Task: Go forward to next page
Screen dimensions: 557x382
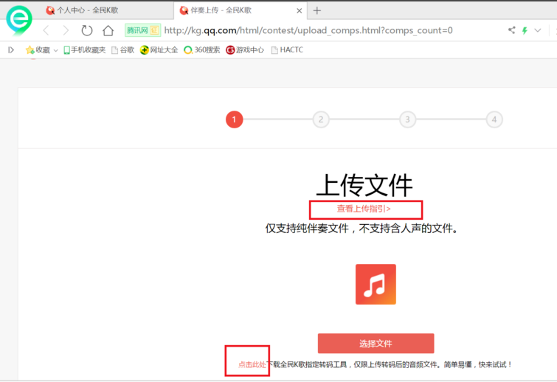Action: coord(66,30)
